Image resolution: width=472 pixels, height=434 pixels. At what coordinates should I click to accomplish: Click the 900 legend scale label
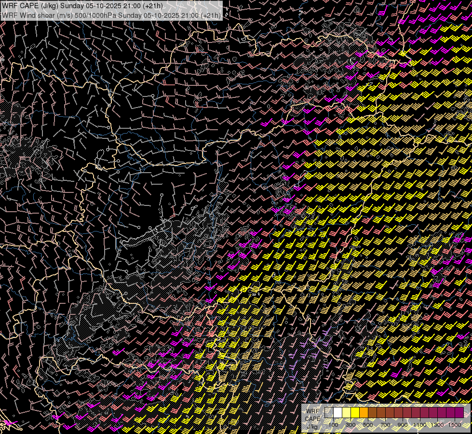pyautogui.click(x=403, y=425)
